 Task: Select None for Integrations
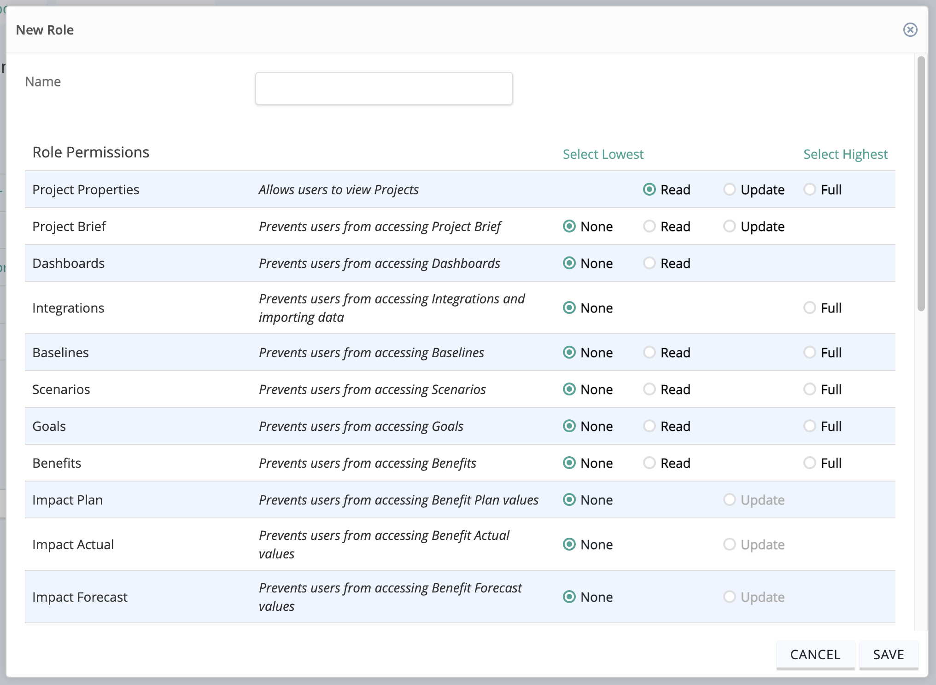click(x=569, y=308)
